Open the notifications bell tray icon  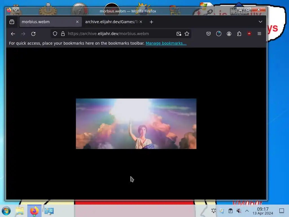click(214, 211)
